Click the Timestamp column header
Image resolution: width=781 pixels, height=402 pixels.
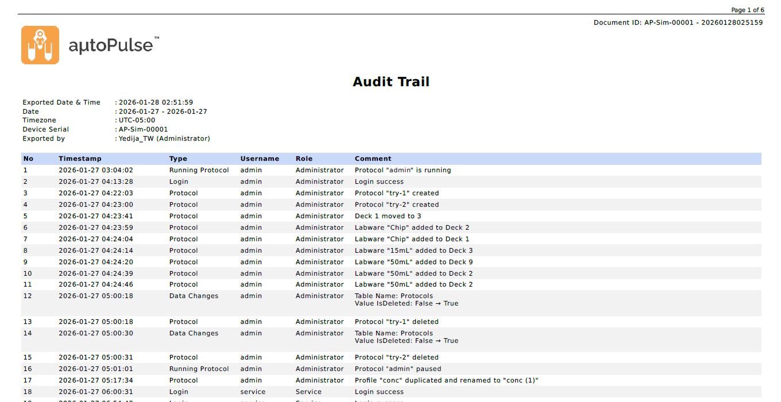pyautogui.click(x=80, y=159)
